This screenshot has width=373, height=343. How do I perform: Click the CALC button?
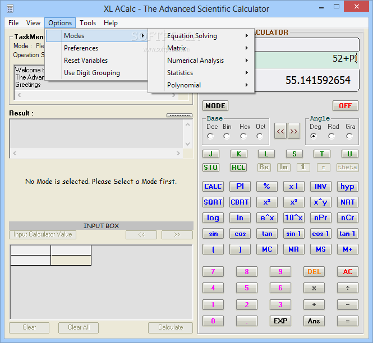213,187
